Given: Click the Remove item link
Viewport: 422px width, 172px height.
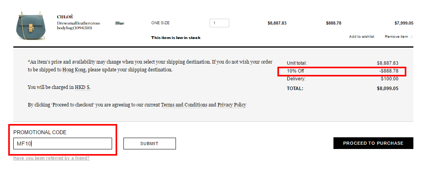Looking at the screenshot, I should pyautogui.click(x=396, y=37).
